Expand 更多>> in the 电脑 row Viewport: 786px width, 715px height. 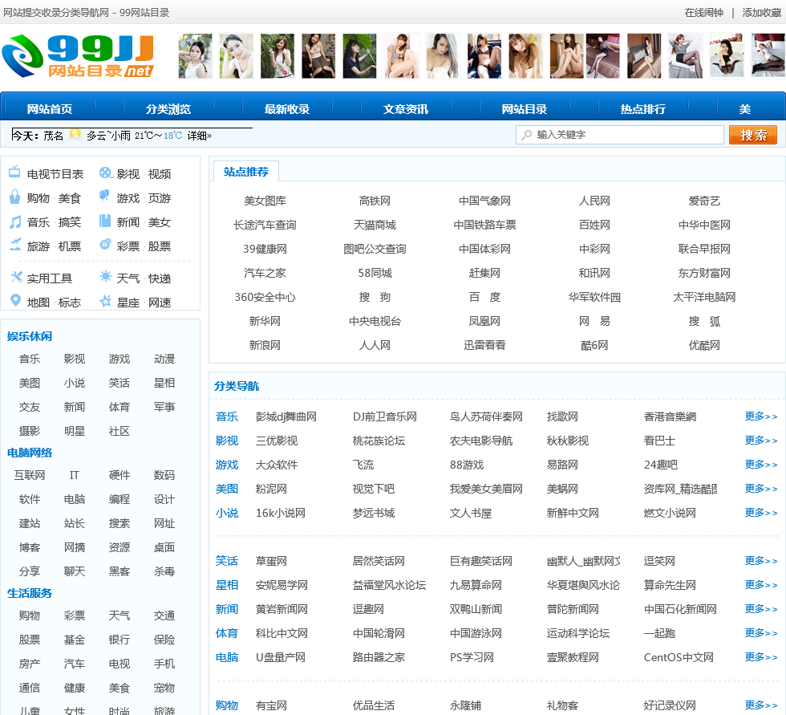[x=761, y=657]
